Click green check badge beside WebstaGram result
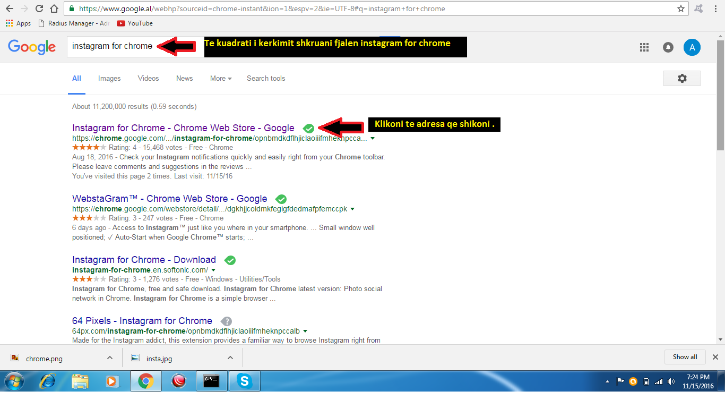 281,199
